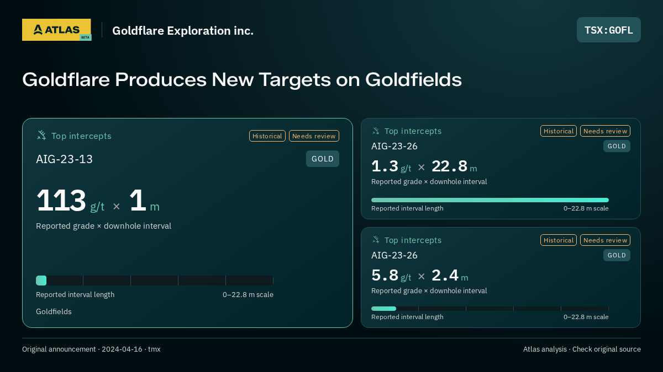663x372 pixels.
Task: Click the 1.3 g/t grade value
Action: 391,166
